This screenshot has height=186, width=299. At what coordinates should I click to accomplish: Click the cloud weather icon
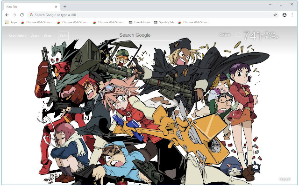pos(238,34)
